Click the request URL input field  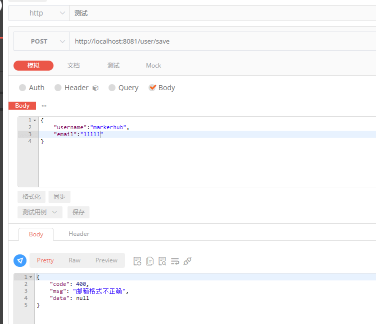[220, 42]
